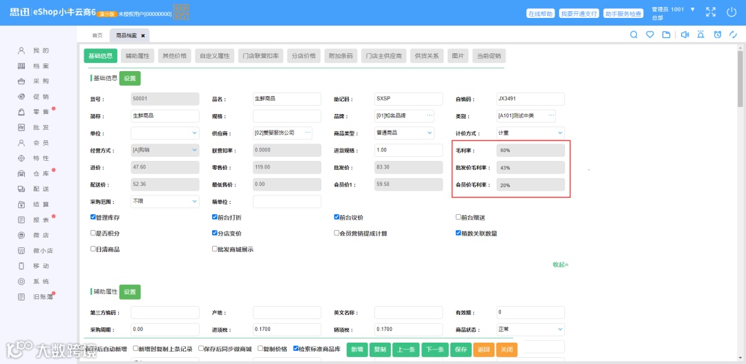Image resolution: width=746 pixels, height=364 pixels.
Task: Uncheck the 前台打折 checkbox
Action: click(x=215, y=217)
